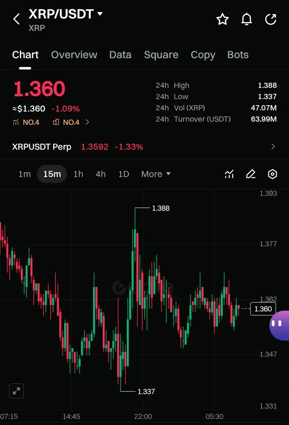Open the Overview tab
This screenshot has height=425, width=289.
[x=74, y=55]
